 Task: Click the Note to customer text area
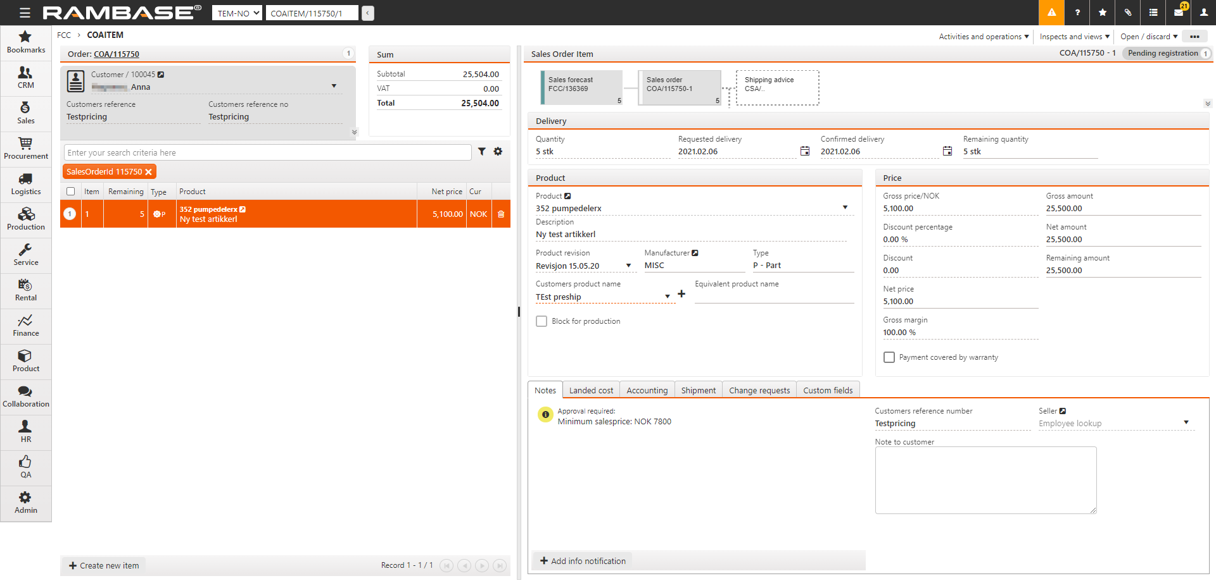[x=985, y=480]
